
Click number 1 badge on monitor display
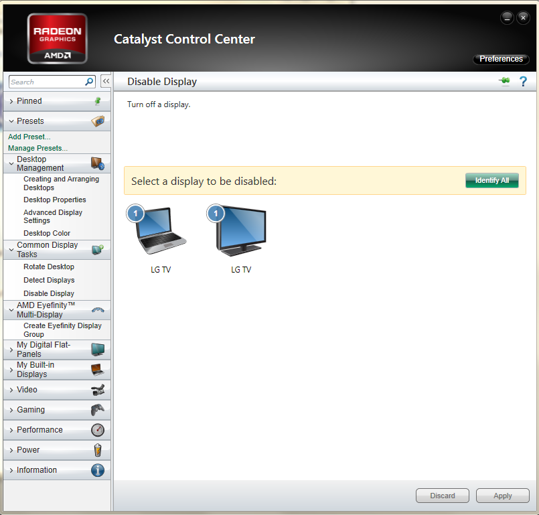point(216,214)
